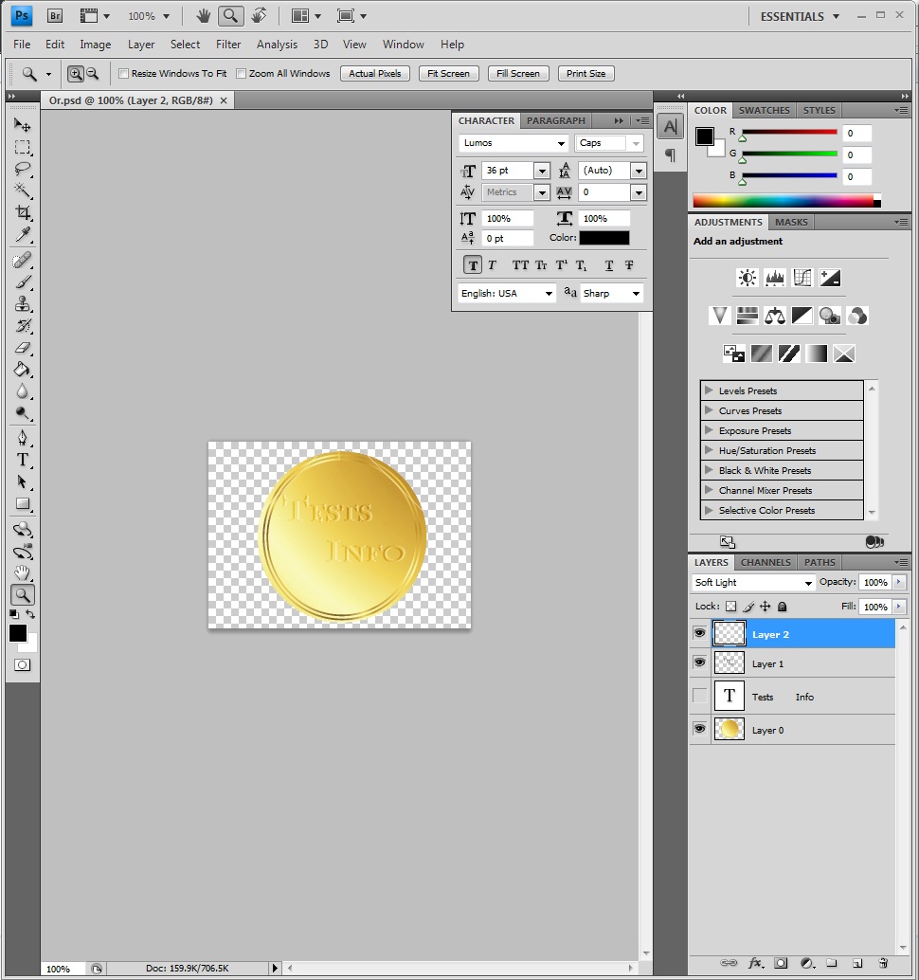Click the Delete layer trash icon
Screen dimensions: 919x980
(x=883, y=963)
